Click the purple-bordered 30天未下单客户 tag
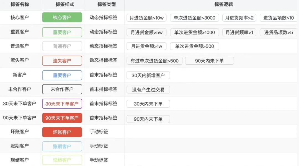This screenshot has width=299, height=166. [62, 104]
